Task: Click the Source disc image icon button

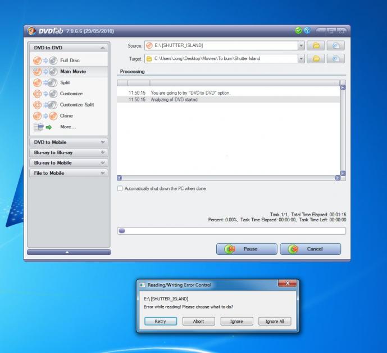Action: tap(336, 45)
